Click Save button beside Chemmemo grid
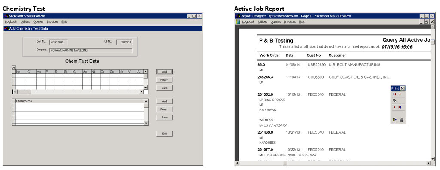Image resolution: width=440 pixels, height=170 pixels. [165, 117]
